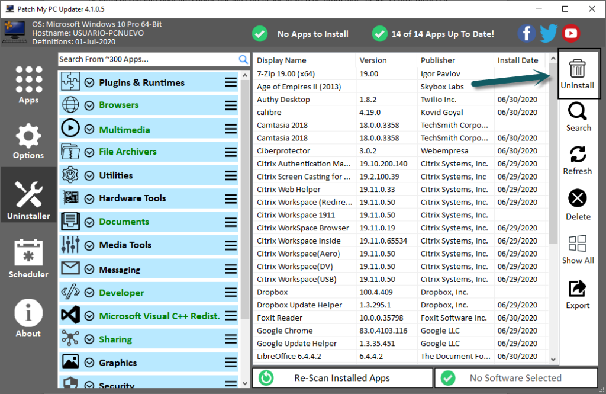This screenshot has width=606, height=394.
Task: Expand the Media Tools chevron
Action: [89, 246]
